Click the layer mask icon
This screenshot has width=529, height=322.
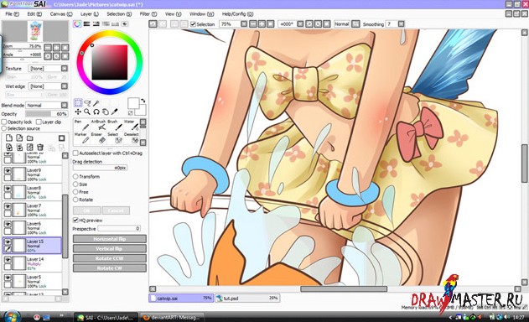62,138
